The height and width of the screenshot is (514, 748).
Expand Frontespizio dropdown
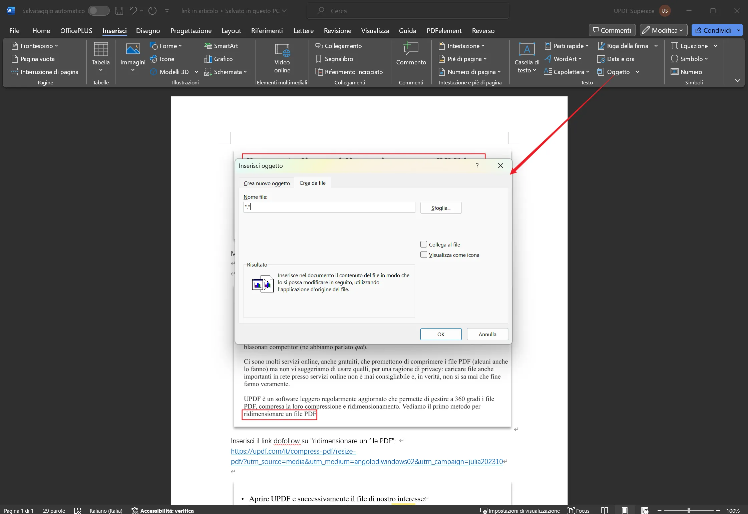(x=56, y=46)
